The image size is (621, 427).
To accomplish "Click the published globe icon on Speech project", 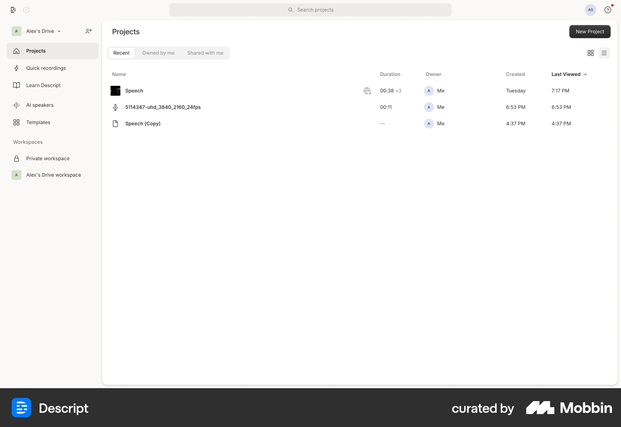I will (367, 91).
